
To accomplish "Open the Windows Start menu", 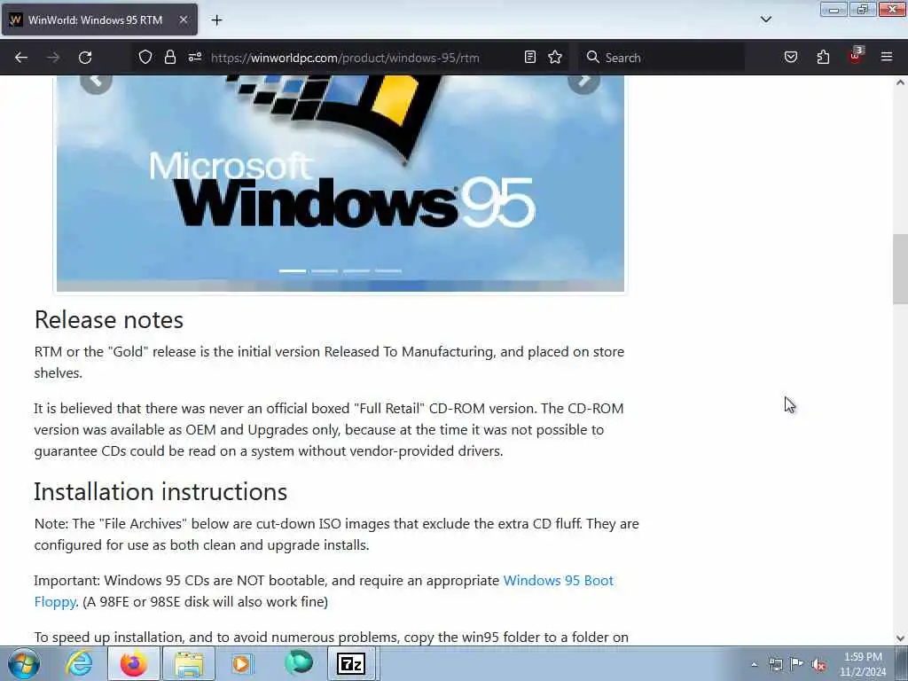I will click(24, 663).
